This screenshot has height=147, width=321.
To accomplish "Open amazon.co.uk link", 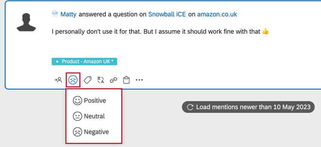I will point(217,14).
